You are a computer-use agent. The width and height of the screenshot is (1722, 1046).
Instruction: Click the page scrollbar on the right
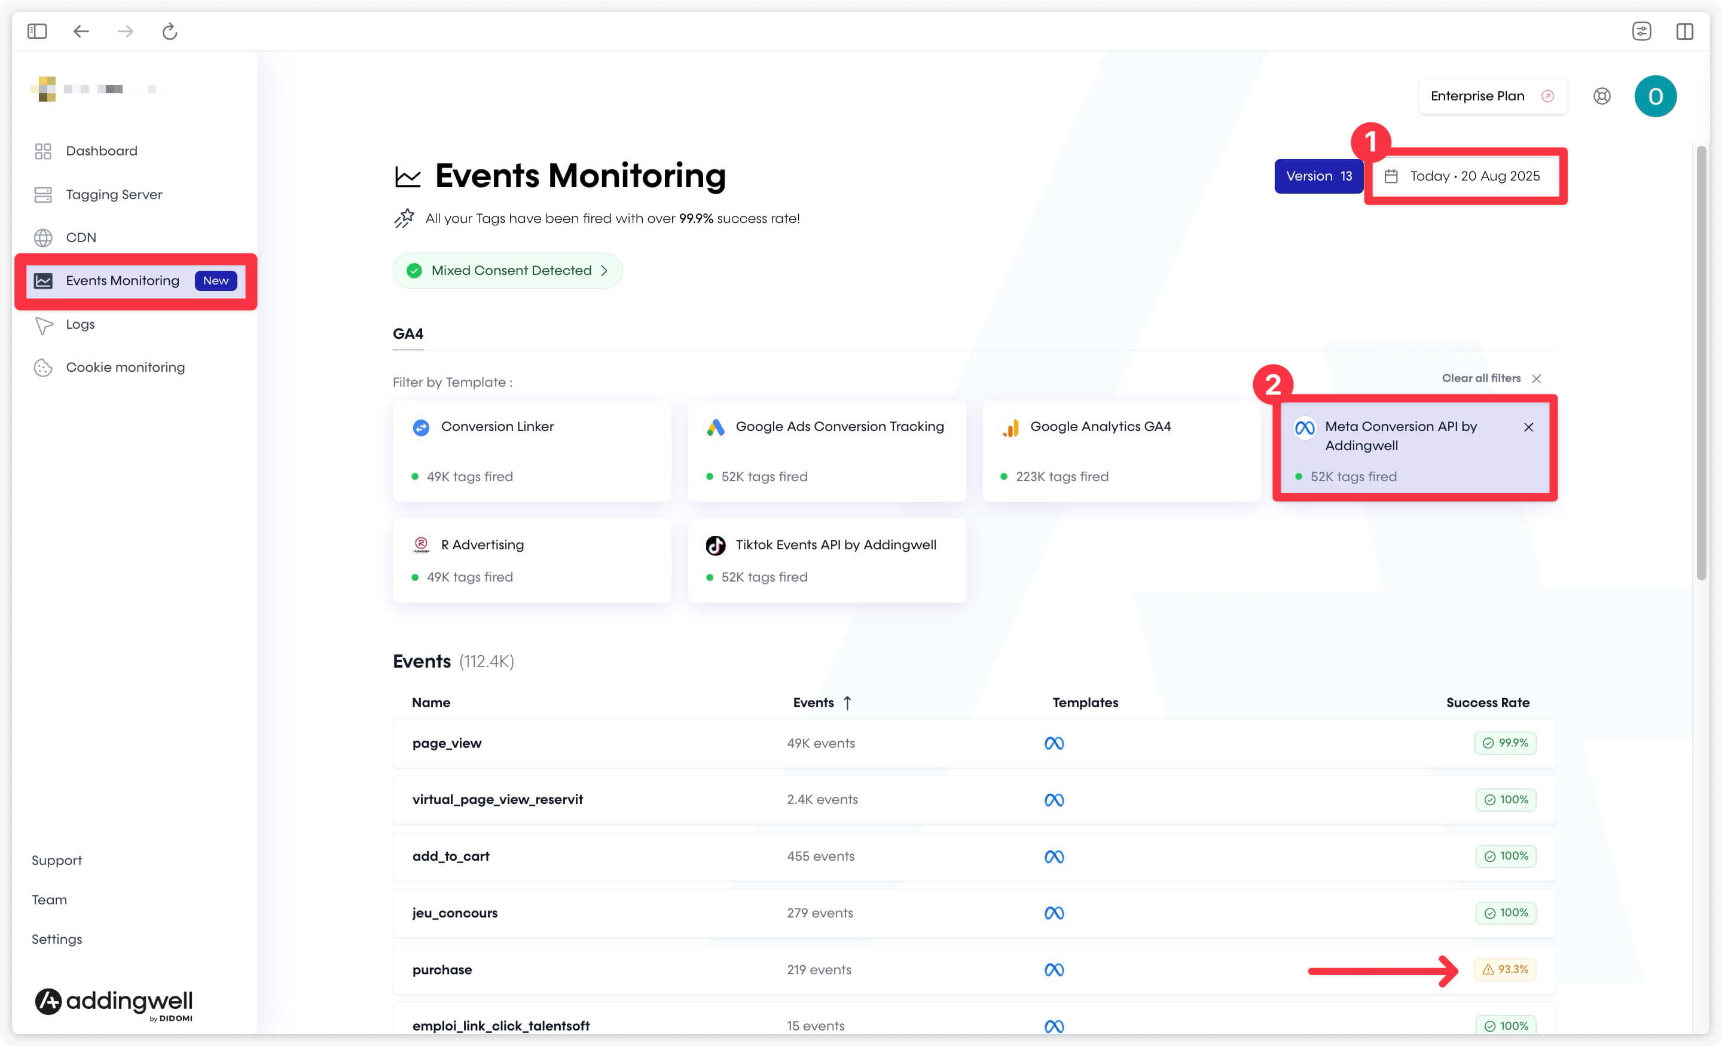pos(1701,363)
